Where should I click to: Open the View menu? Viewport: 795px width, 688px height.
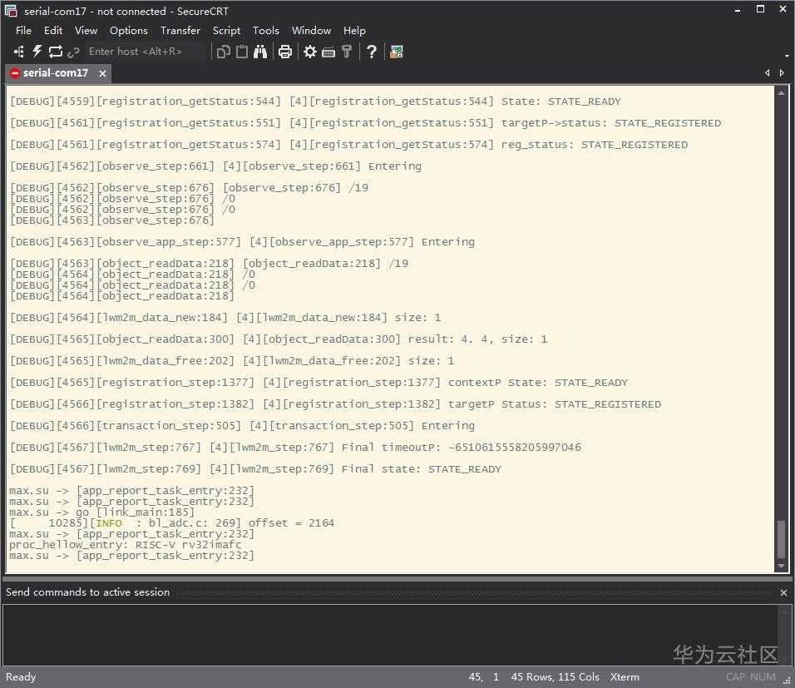click(x=86, y=31)
